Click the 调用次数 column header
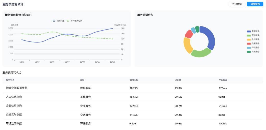Viewport: 266px width, 130px height. point(134,80)
